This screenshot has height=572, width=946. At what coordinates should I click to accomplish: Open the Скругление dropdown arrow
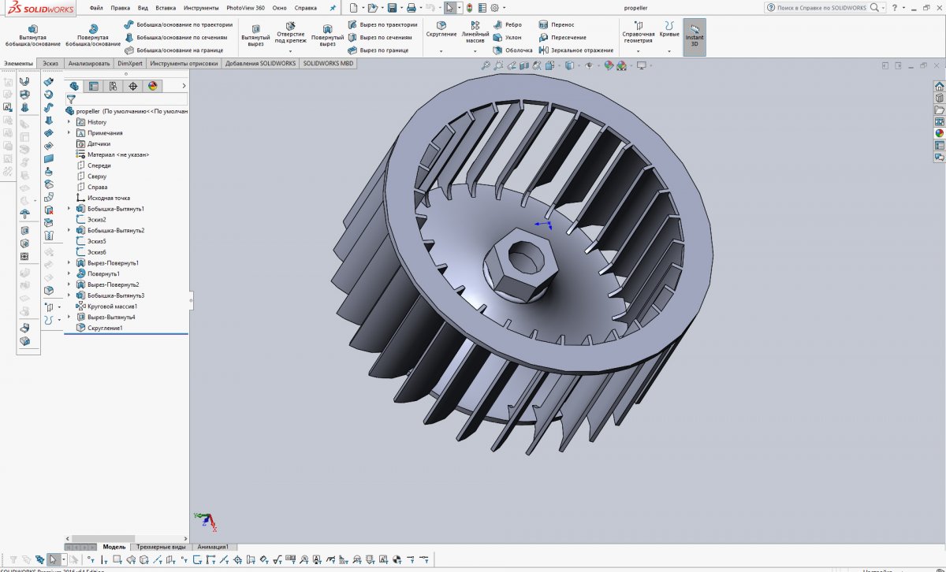(x=441, y=51)
